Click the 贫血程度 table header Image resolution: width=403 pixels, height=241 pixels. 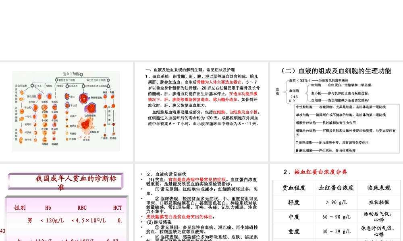point(294,188)
